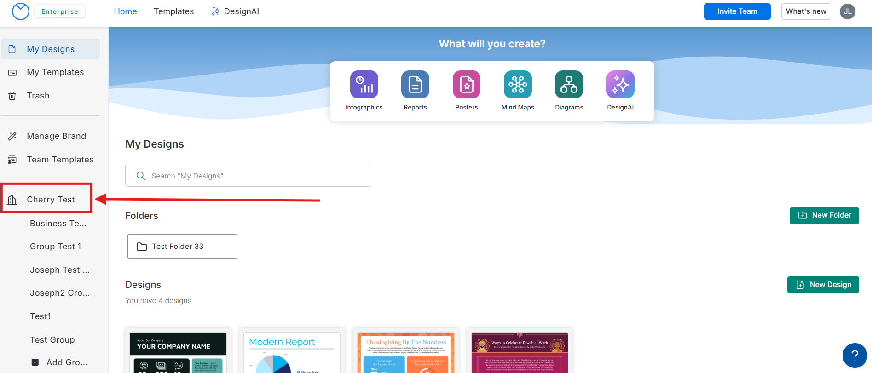Launch the DesignAI sparkle icon tile
872x373 pixels.
(620, 85)
